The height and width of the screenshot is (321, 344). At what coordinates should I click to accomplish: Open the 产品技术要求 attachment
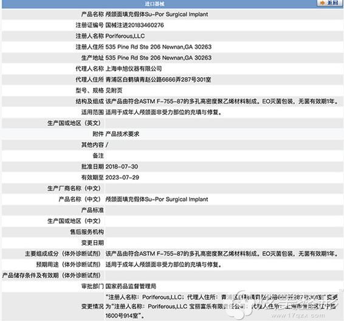click(x=122, y=134)
